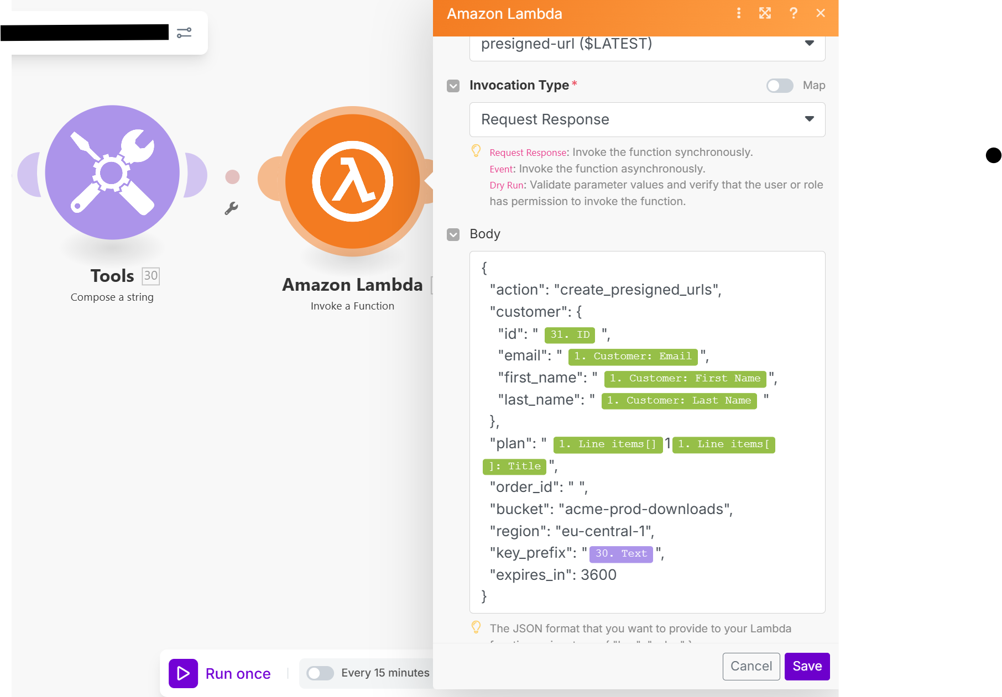Open the Request Response invocation dropdown
The height and width of the screenshot is (697, 1002).
(x=647, y=119)
